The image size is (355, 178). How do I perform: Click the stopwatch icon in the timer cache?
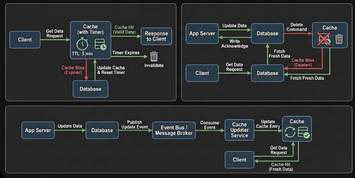pos(82,43)
